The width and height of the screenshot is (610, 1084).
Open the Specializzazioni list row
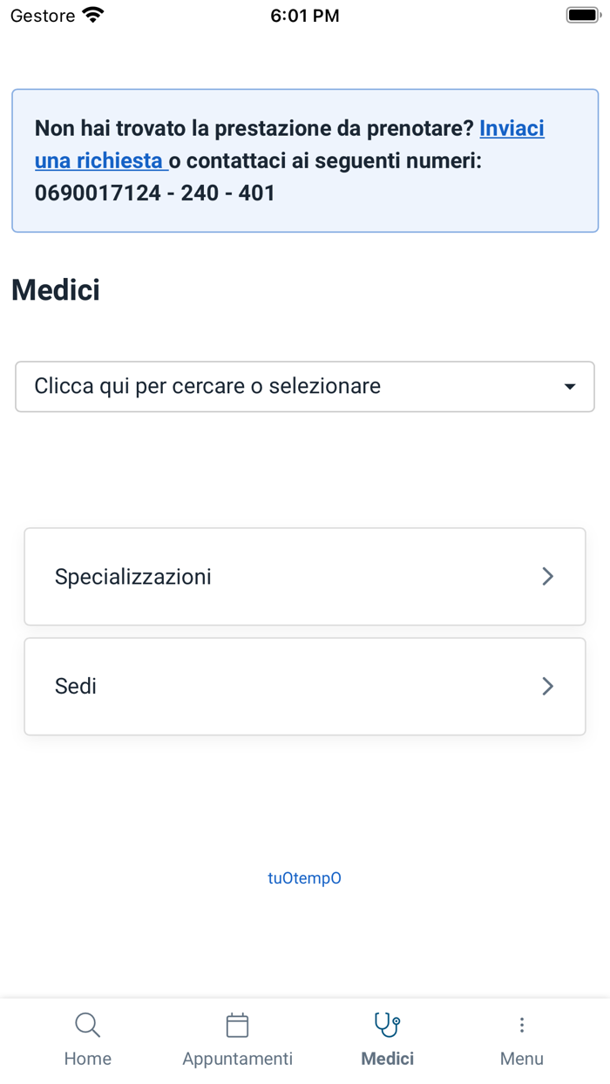tap(261, 576)
